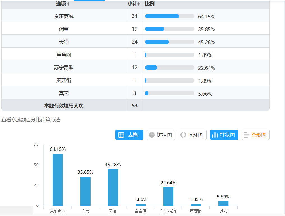This screenshot has height=216, width=285.
Task: Click the 蘑菇街 progress bar in table
Action: coord(170,81)
